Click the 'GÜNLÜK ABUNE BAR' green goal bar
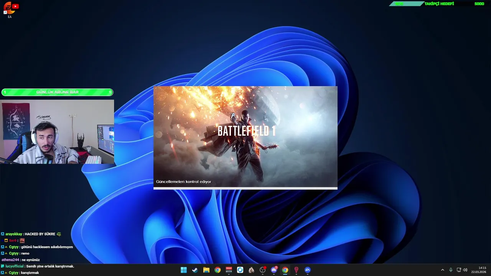The height and width of the screenshot is (276, 491). click(57, 92)
